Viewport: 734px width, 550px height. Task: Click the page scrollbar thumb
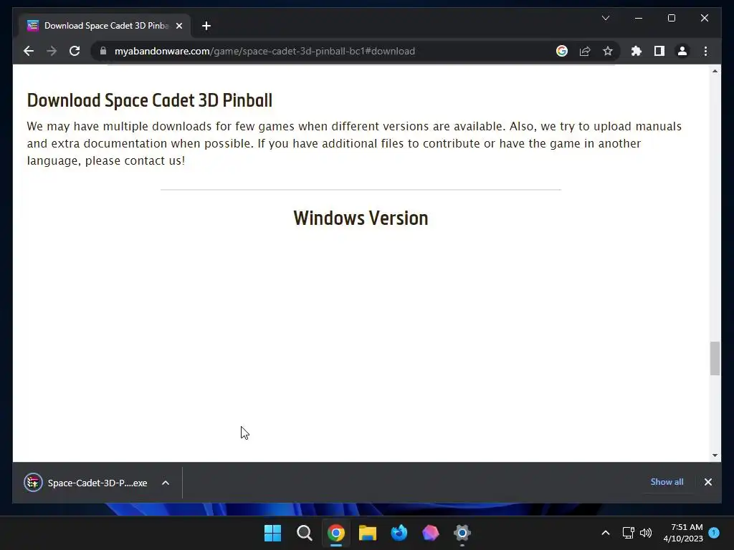pyautogui.click(x=715, y=358)
